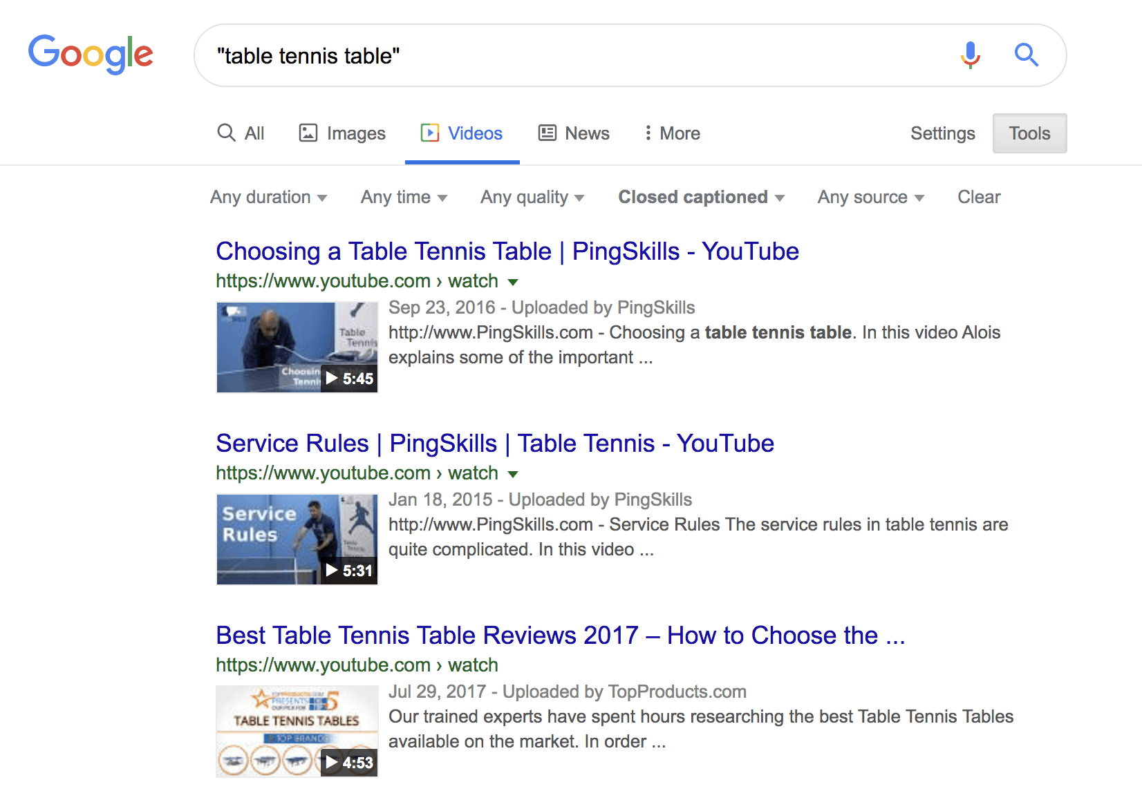This screenshot has height=800, width=1142.
Task: Switch to the Images tab
Action: (x=342, y=133)
